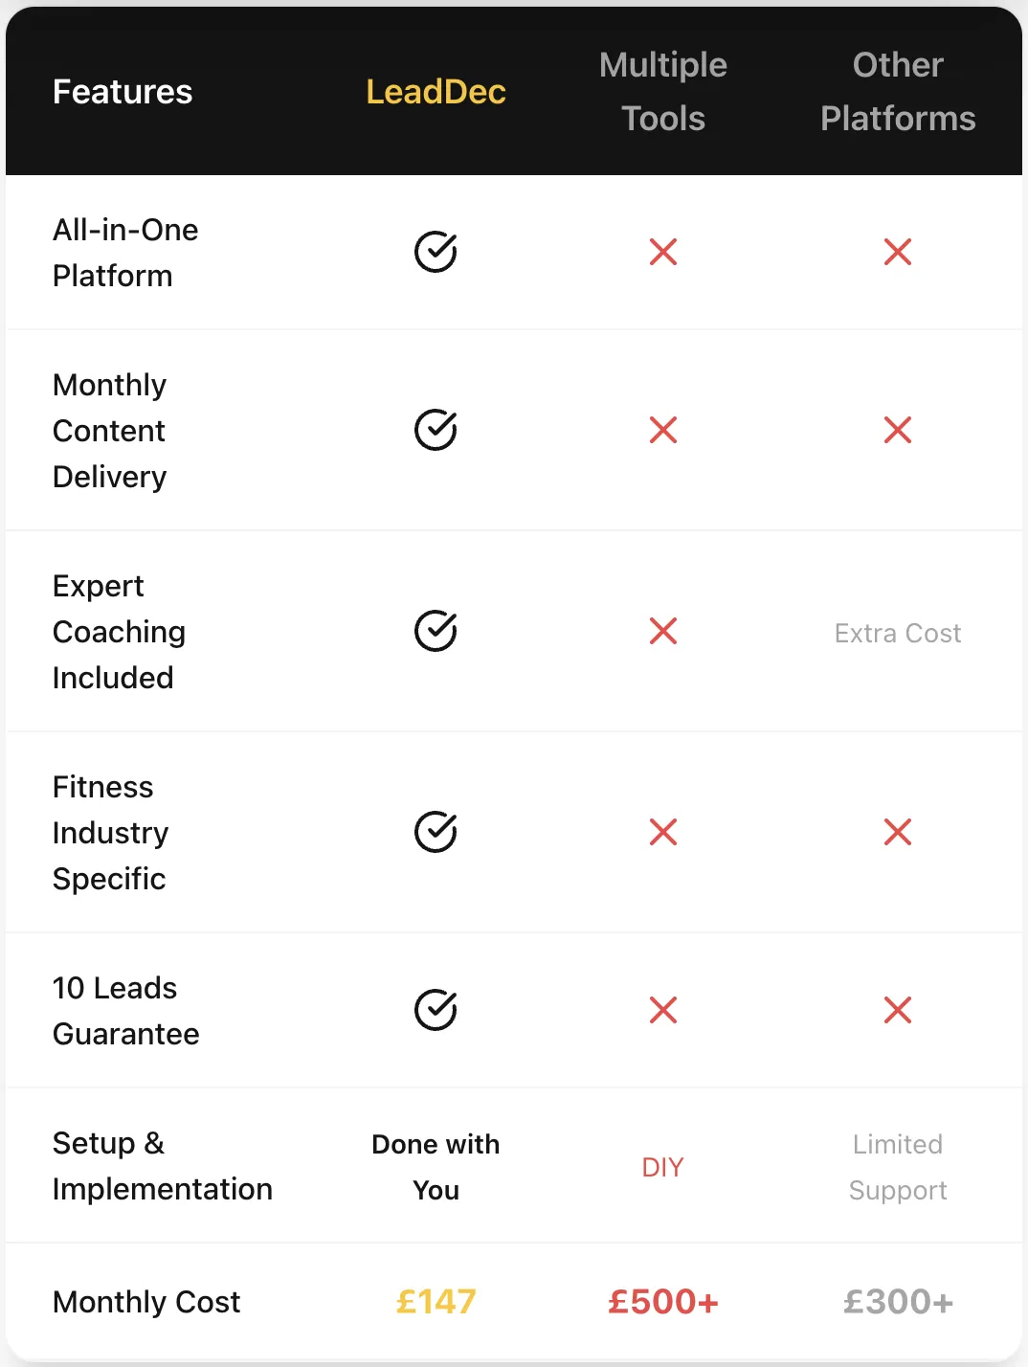Click the LeadDec checkmark for 10 Leads Guarantee
This screenshot has height=1367, width=1028.
pos(436,1010)
